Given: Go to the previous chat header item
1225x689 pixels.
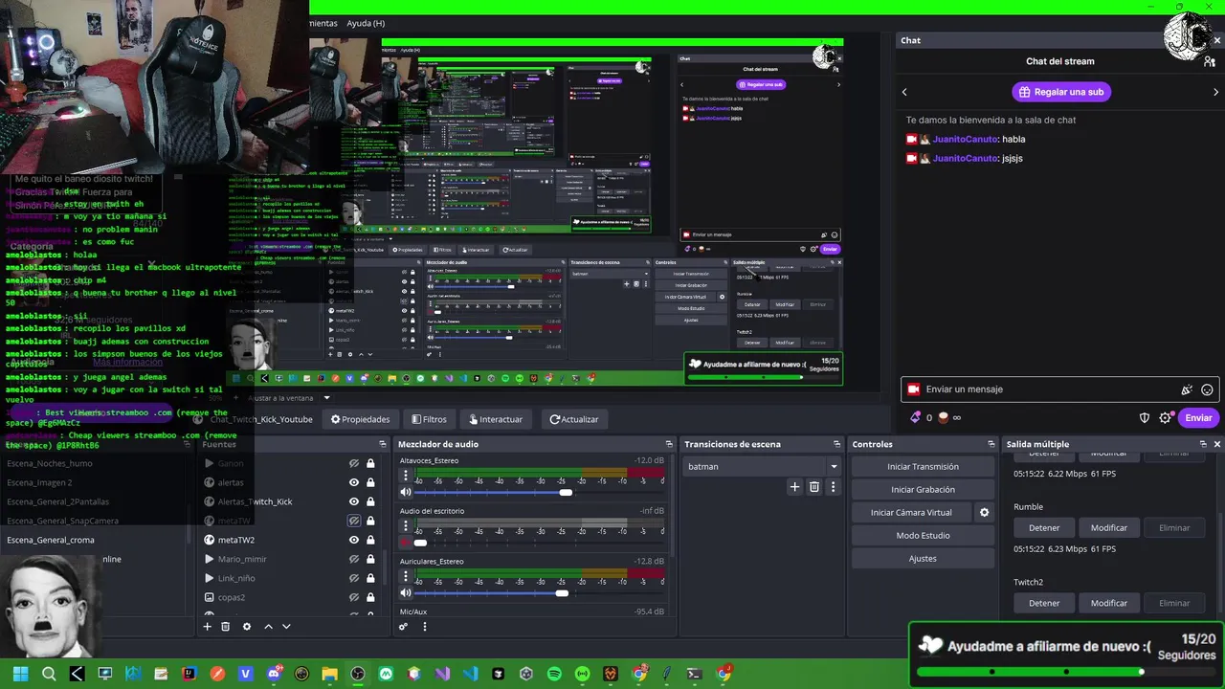Looking at the screenshot, I should (x=904, y=92).
